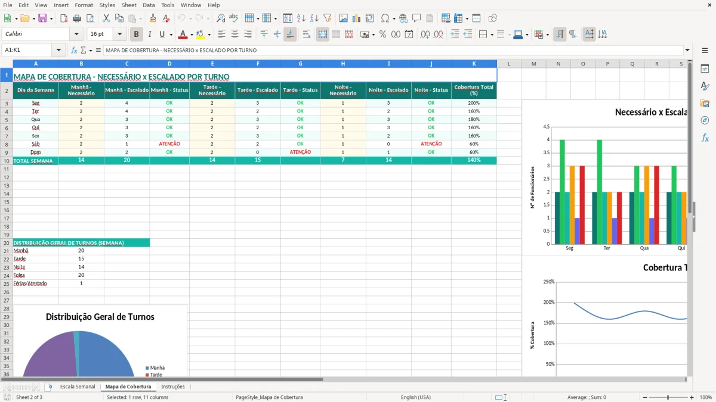Insert a comment

tap(416, 18)
